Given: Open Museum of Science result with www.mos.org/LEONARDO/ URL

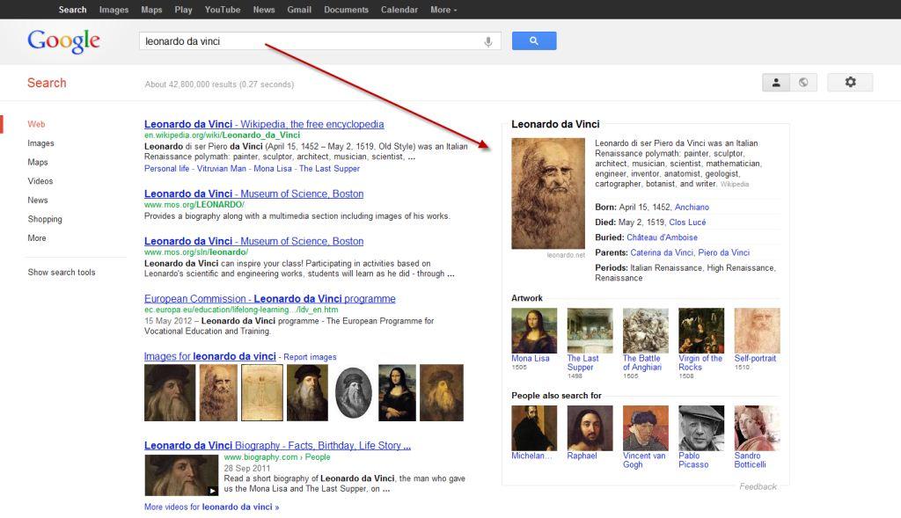Looking at the screenshot, I should [x=253, y=193].
